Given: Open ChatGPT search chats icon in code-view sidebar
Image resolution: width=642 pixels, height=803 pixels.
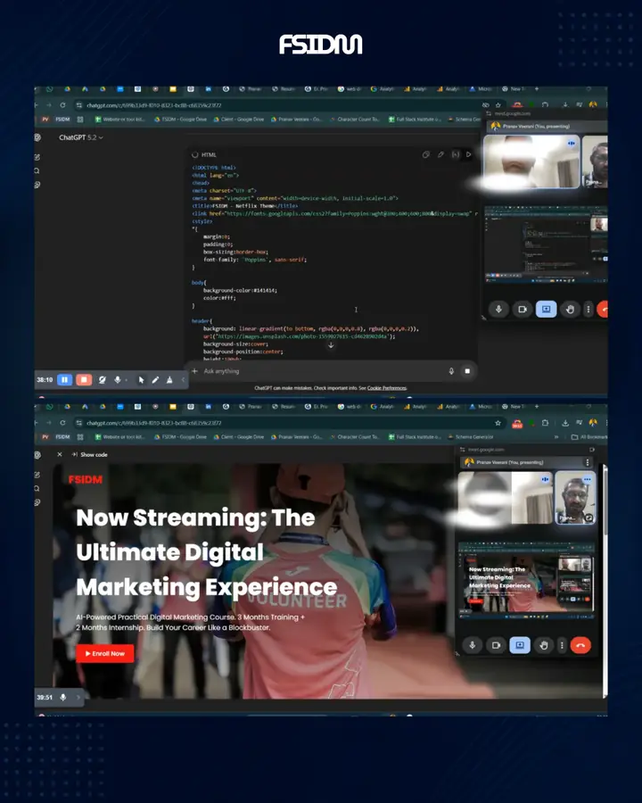Looking at the screenshot, I should (37, 171).
